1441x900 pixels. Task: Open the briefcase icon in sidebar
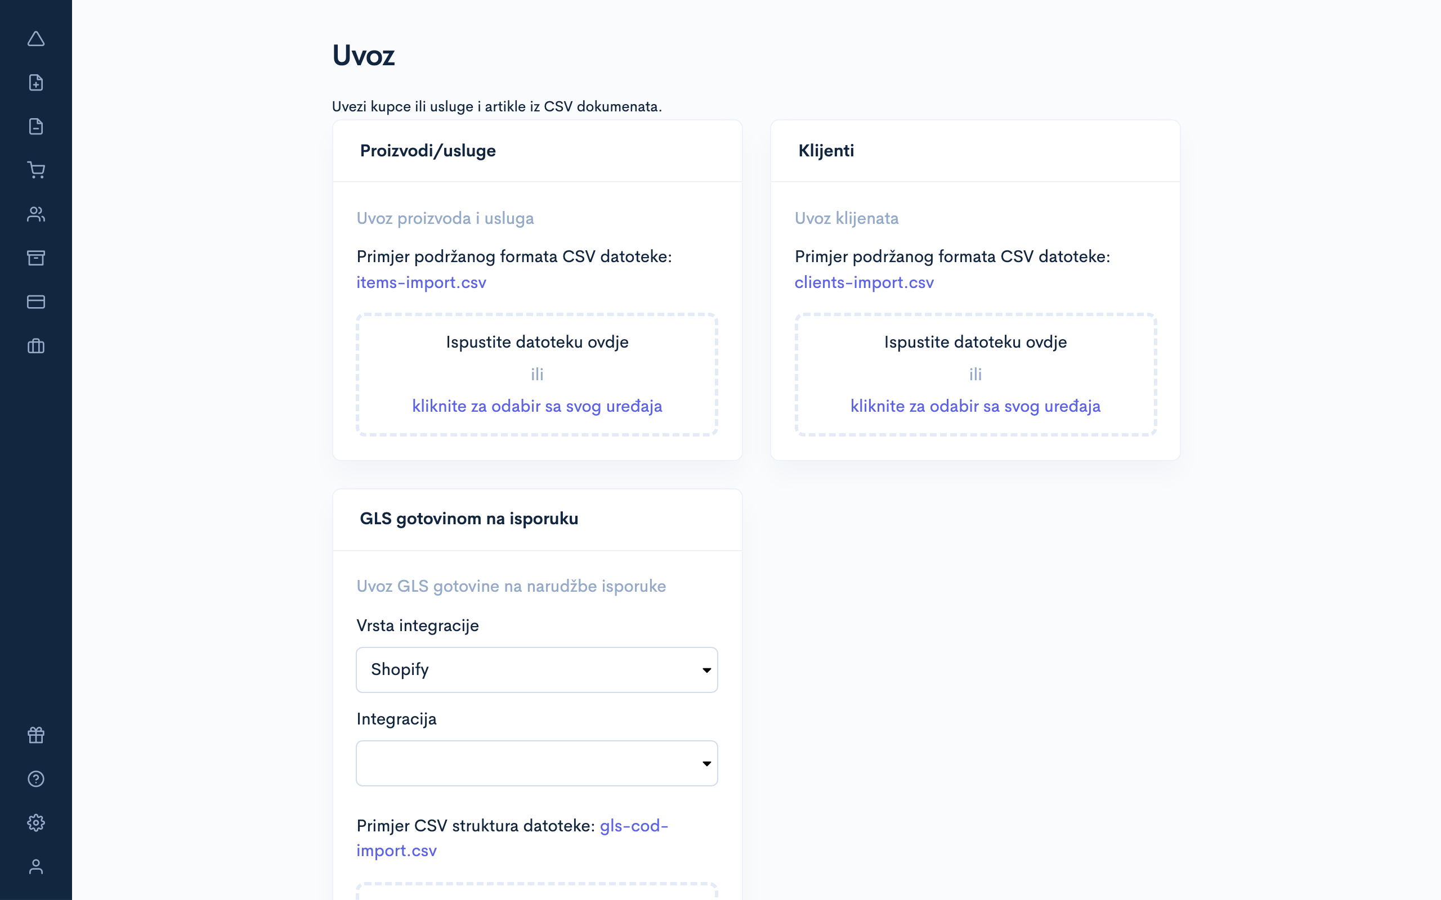tap(35, 346)
